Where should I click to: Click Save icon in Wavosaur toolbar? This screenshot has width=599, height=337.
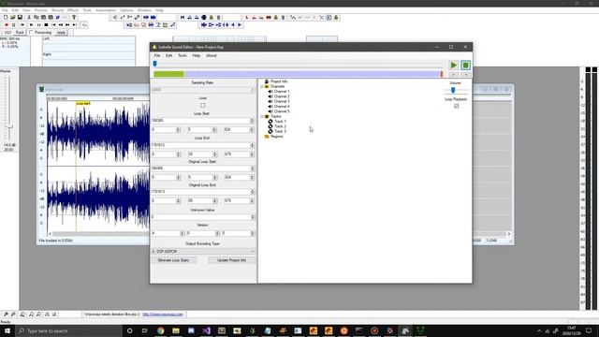20,18
